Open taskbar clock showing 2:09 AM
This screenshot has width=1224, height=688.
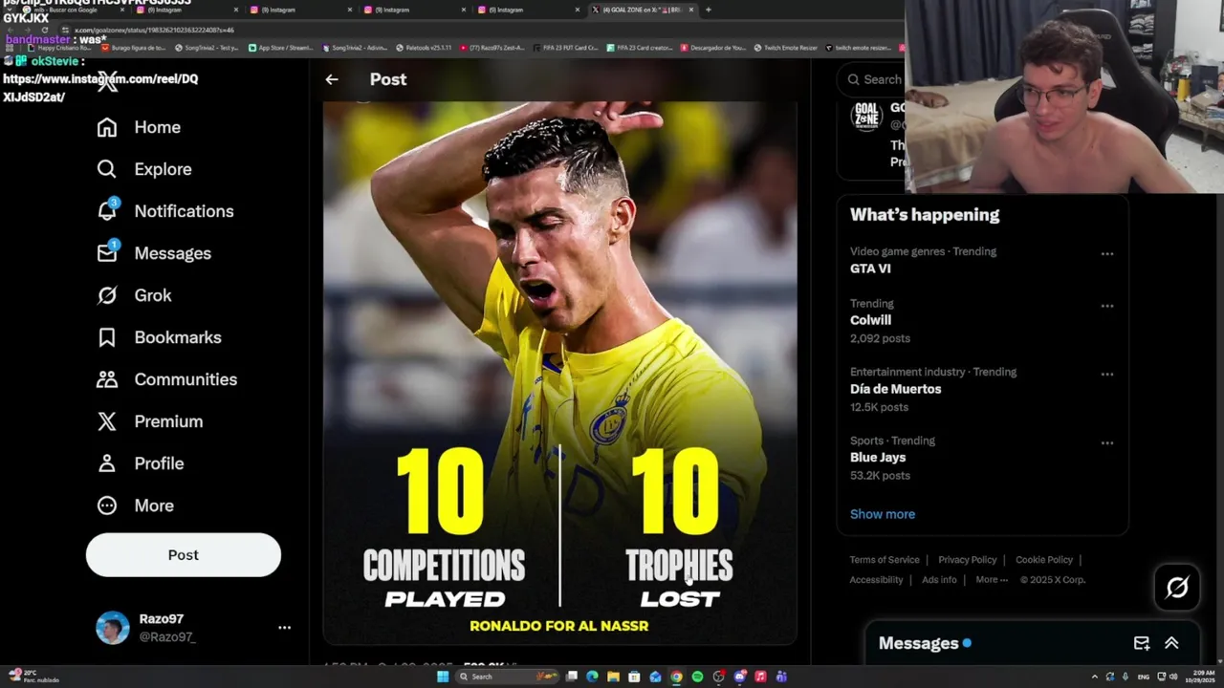tap(1200, 677)
